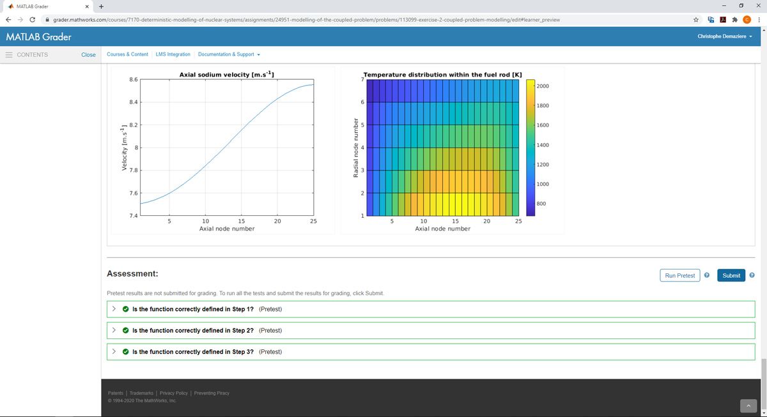767x417 pixels.
Task: Click the help icon beside Run Pretest
Action: click(x=707, y=275)
